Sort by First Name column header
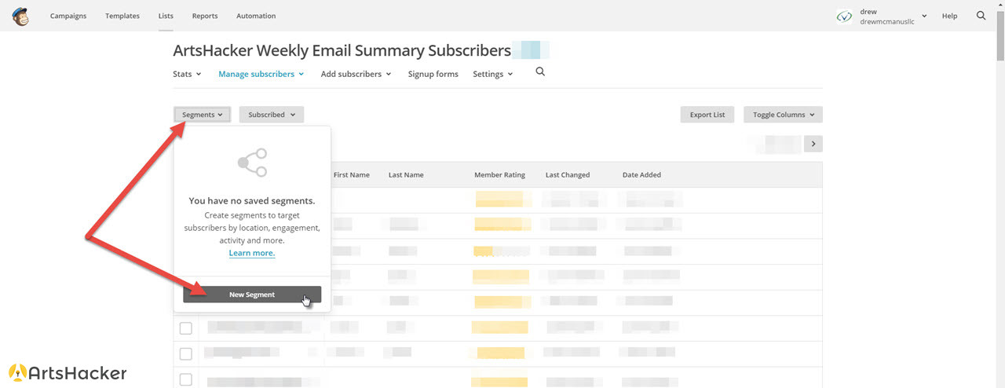This screenshot has width=1005, height=388. pos(352,175)
